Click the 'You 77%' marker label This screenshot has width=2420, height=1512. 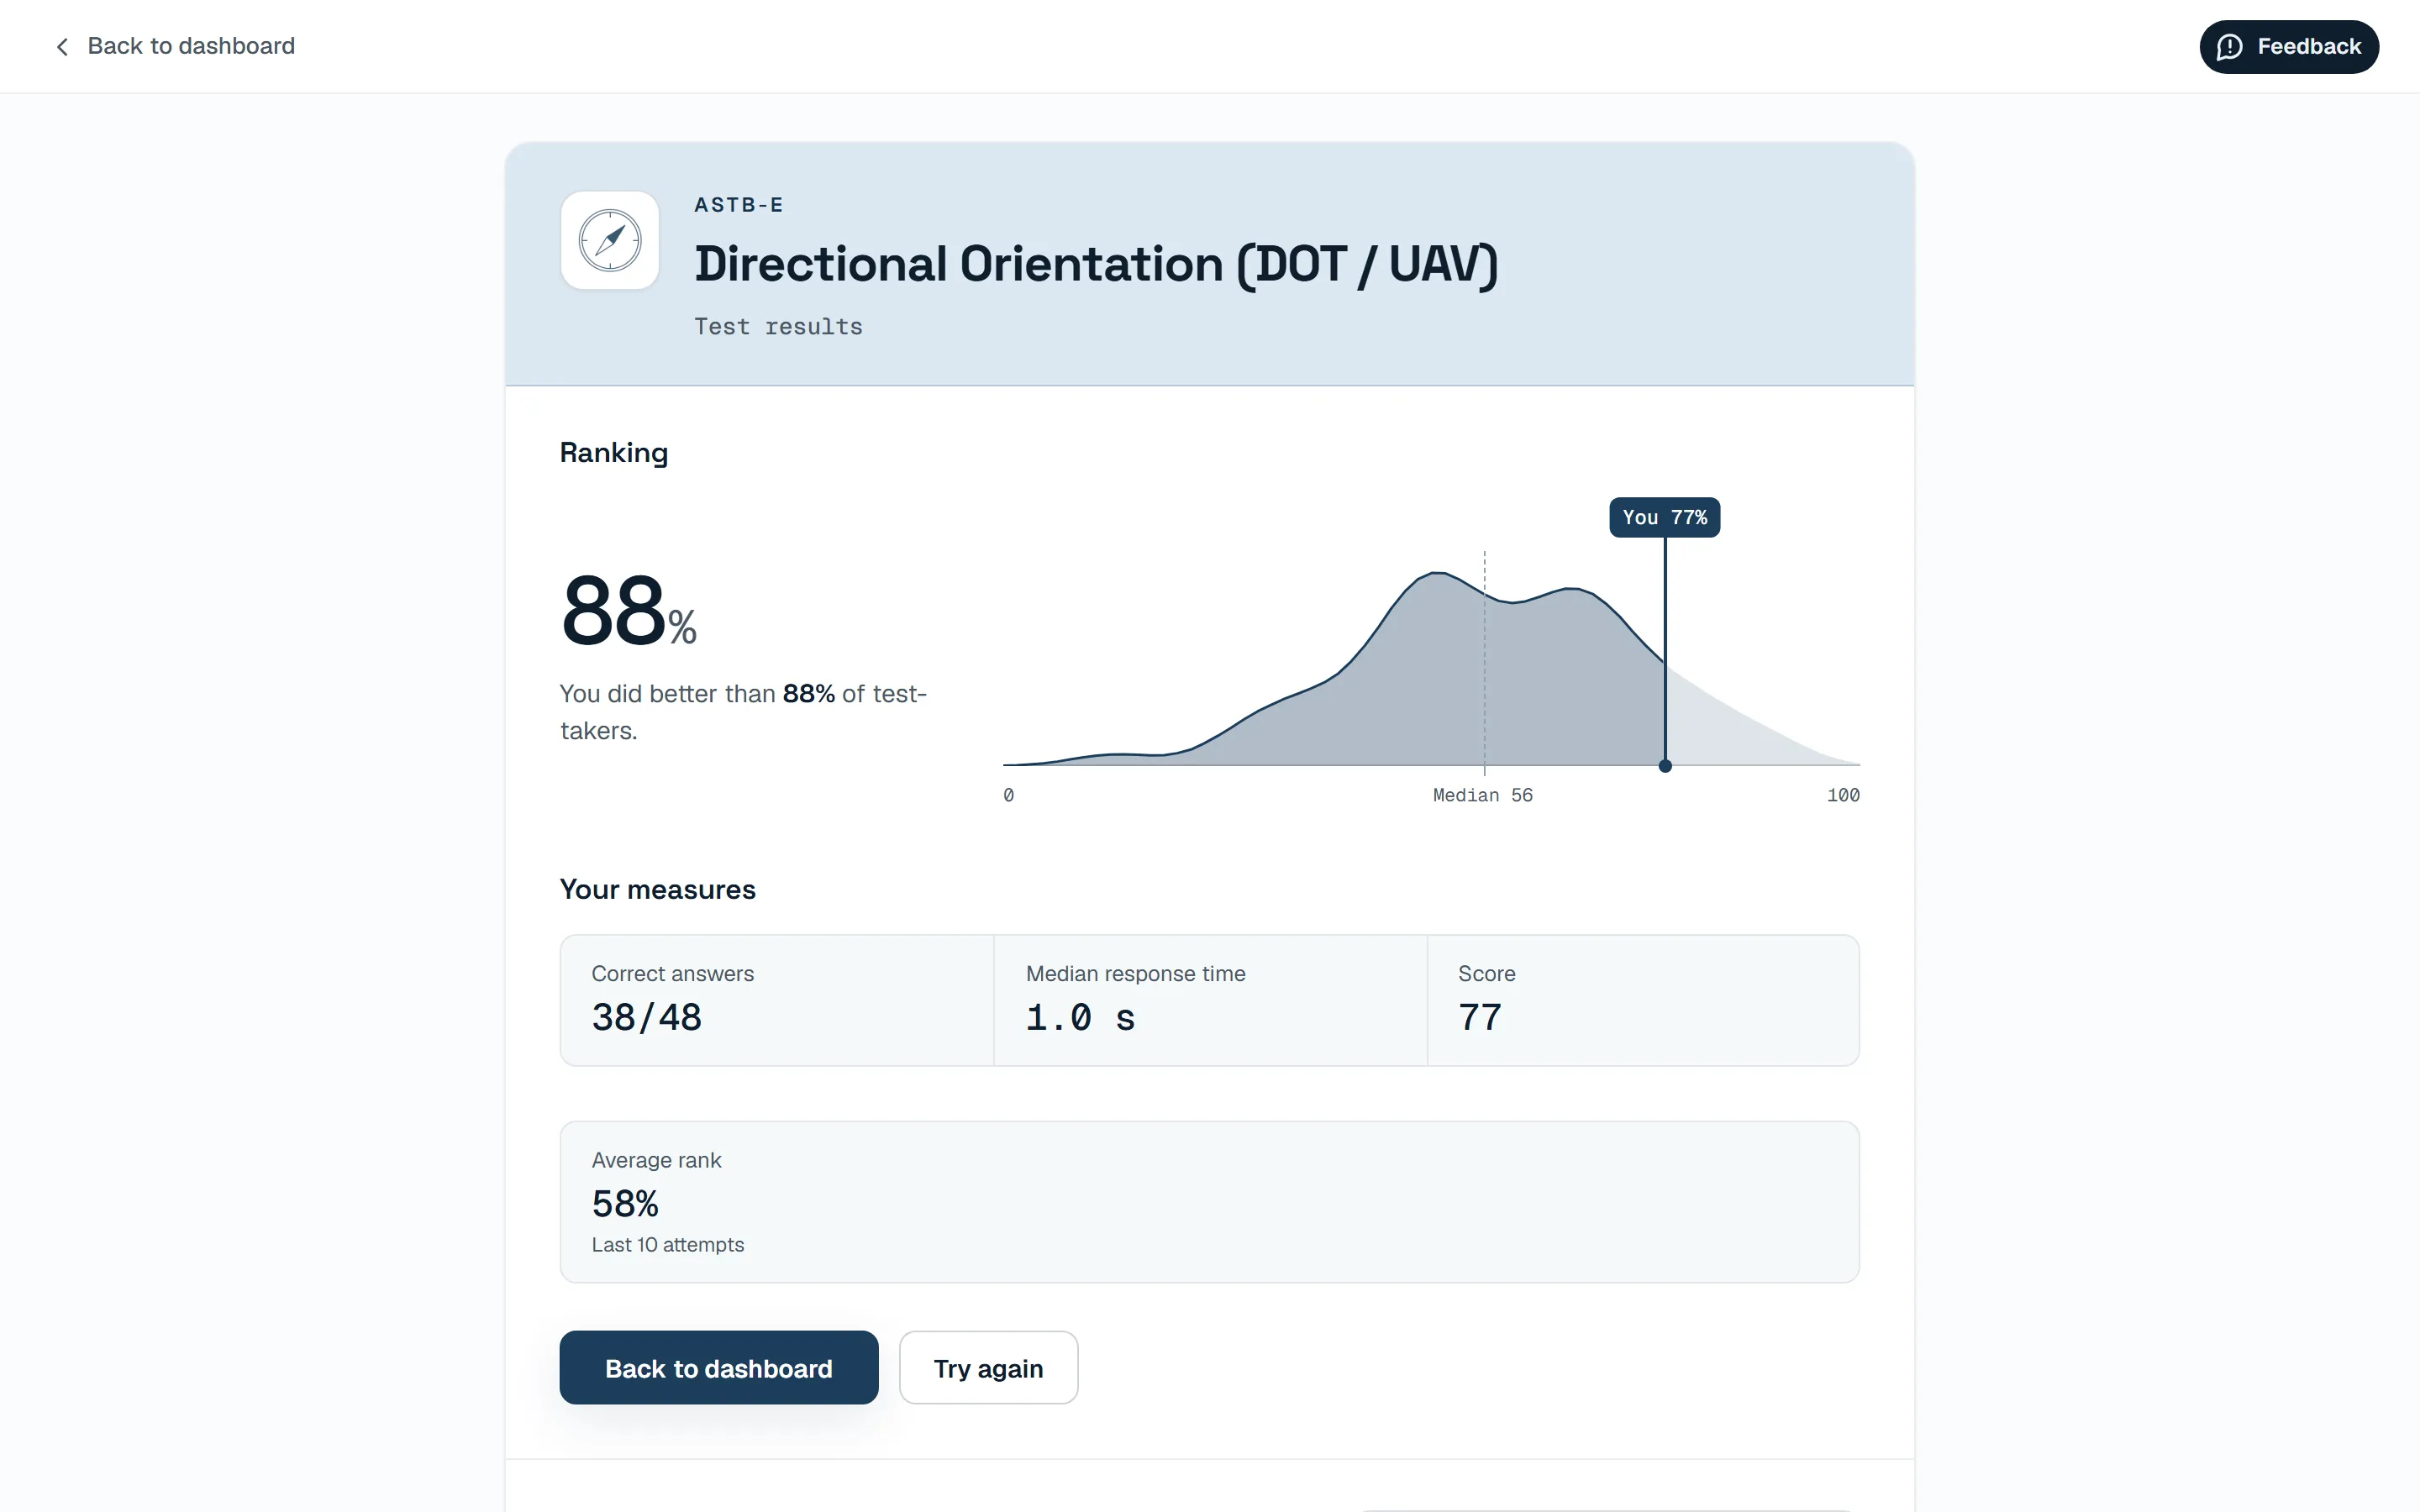pyautogui.click(x=1664, y=517)
